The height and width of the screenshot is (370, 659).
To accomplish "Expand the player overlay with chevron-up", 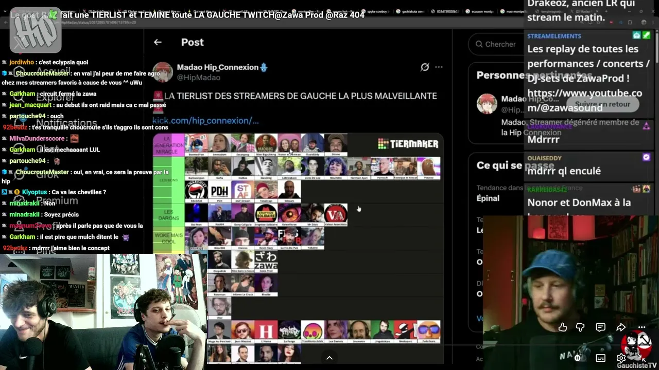I will 329,358.
